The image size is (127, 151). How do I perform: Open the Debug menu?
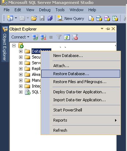45,10
